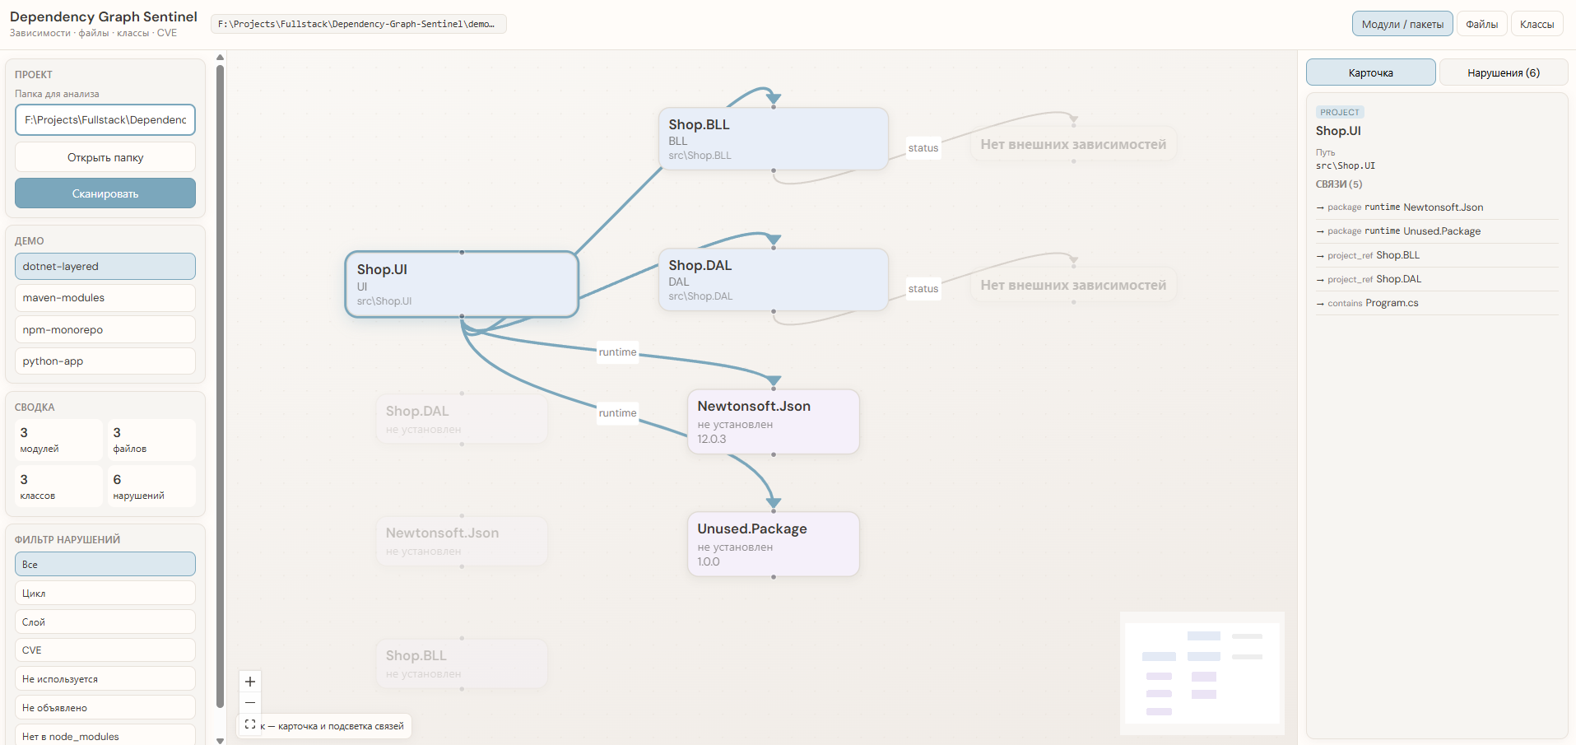The width and height of the screenshot is (1576, 745).
Task: Open the project_ref Shop.BLL link
Action: coord(1437,255)
